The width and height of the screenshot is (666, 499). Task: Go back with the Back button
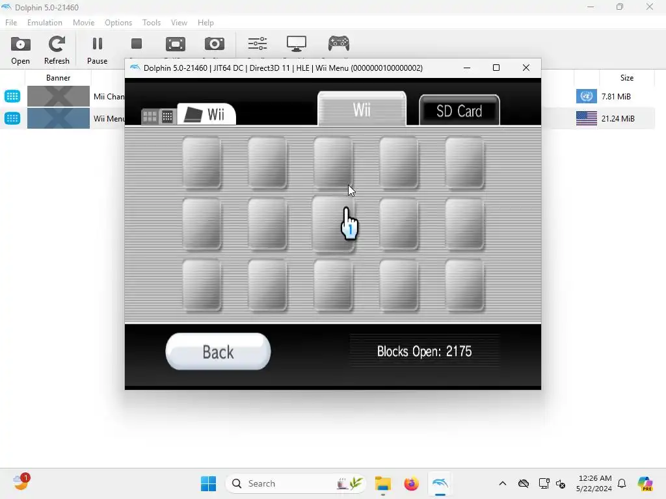218,352
